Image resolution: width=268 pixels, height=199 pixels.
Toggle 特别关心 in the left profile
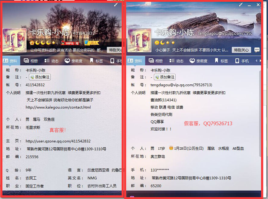pyautogui.click(x=115, y=50)
